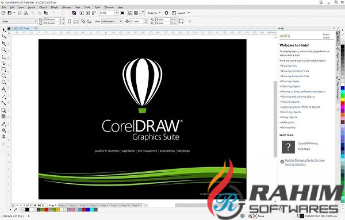Viewport: 345px width, 220px height.
Task: Click the nudge distance input field
Action: point(137,21)
